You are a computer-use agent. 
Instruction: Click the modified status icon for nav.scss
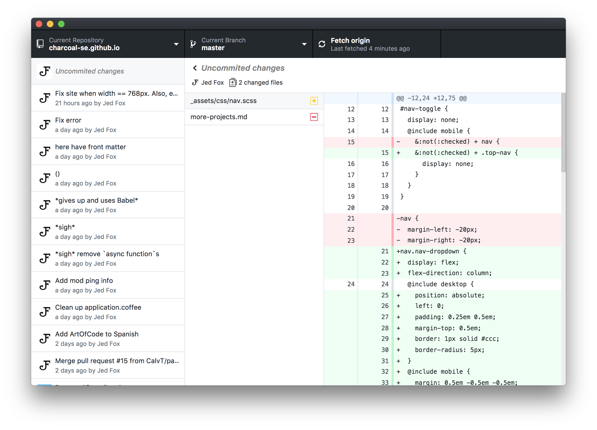coord(314,101)
